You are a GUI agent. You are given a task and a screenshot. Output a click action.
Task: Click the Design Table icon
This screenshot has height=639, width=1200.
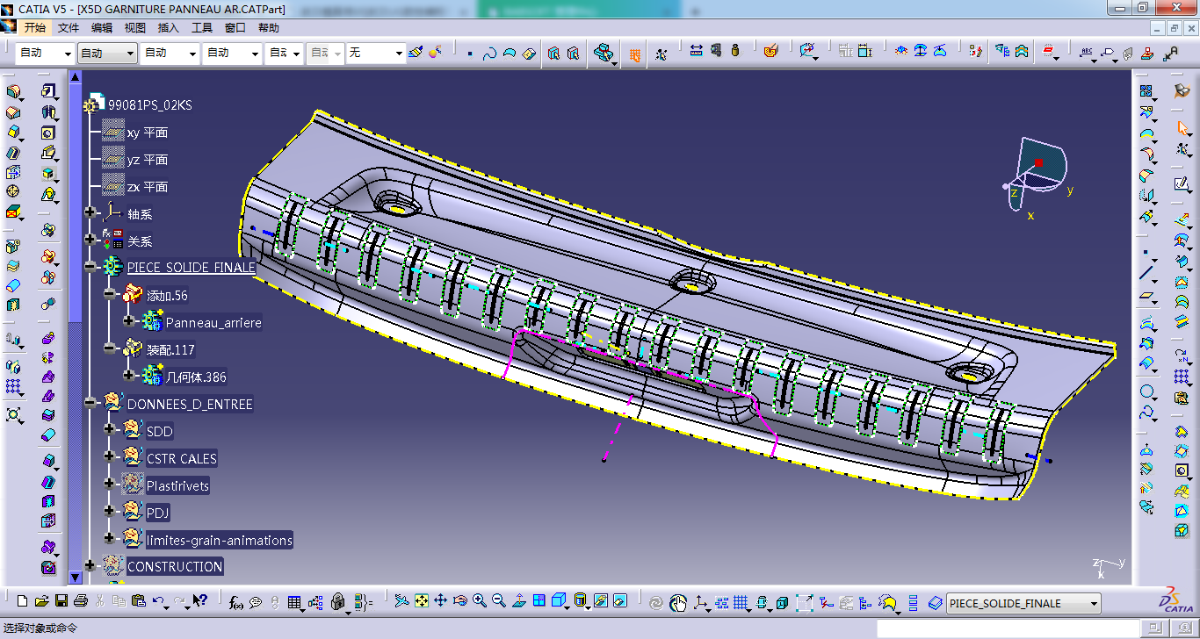point(294,602)
